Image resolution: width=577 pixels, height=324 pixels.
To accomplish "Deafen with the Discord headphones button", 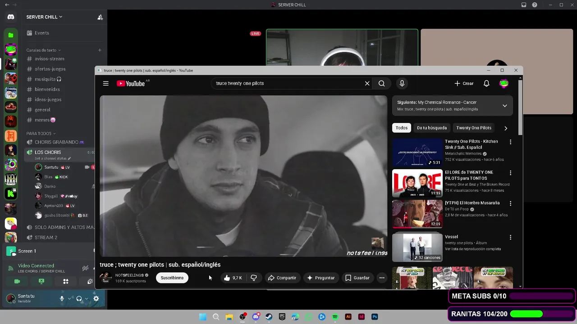I will click(79, 298).
